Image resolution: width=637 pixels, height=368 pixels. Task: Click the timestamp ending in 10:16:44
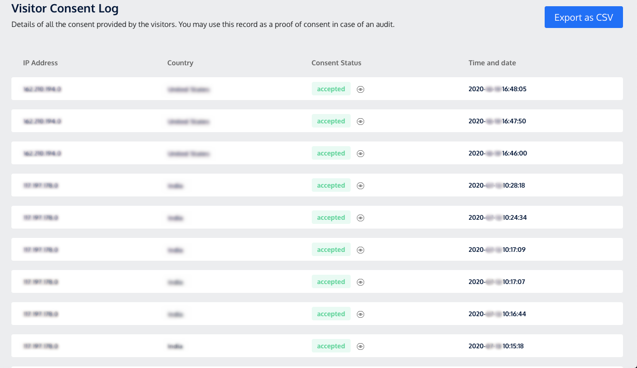tap(497, 314)
